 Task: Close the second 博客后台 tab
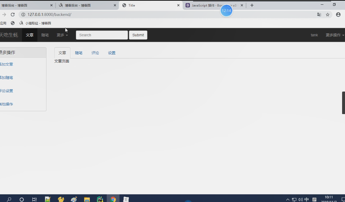pos(115,5)
